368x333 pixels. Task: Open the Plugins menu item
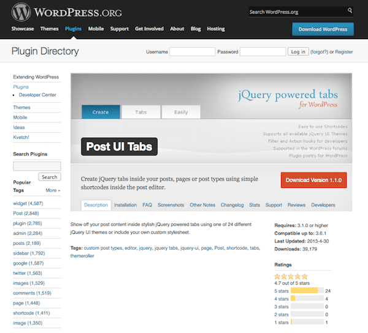pos(73,29)
